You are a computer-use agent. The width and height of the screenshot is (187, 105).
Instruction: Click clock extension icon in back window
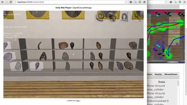(171, 2)
